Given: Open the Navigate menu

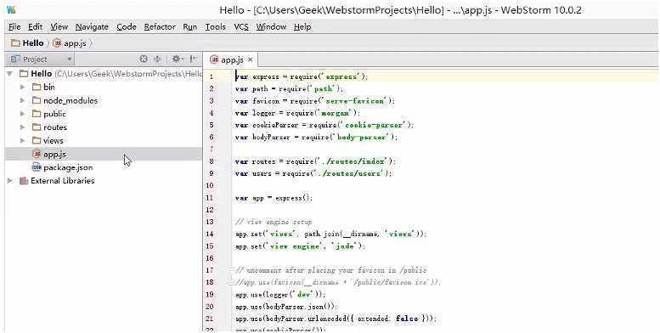Looking at the screenshot, I should 92,27.
